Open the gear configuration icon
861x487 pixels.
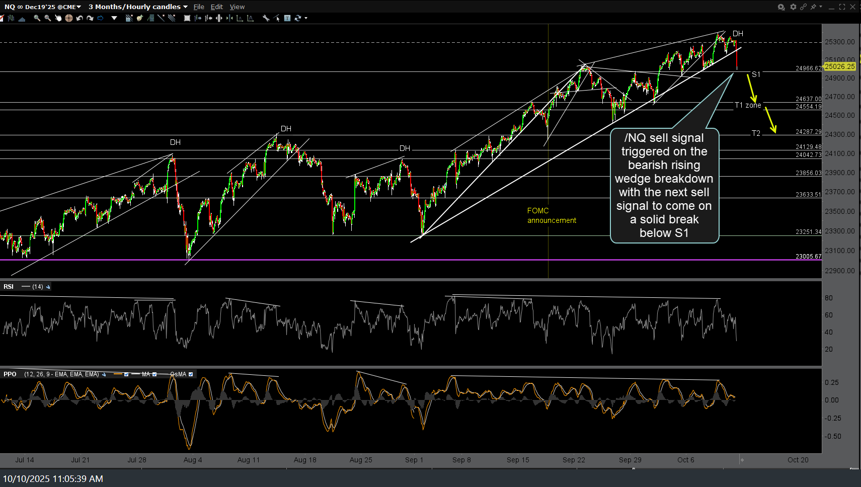[x=793, y=7]
